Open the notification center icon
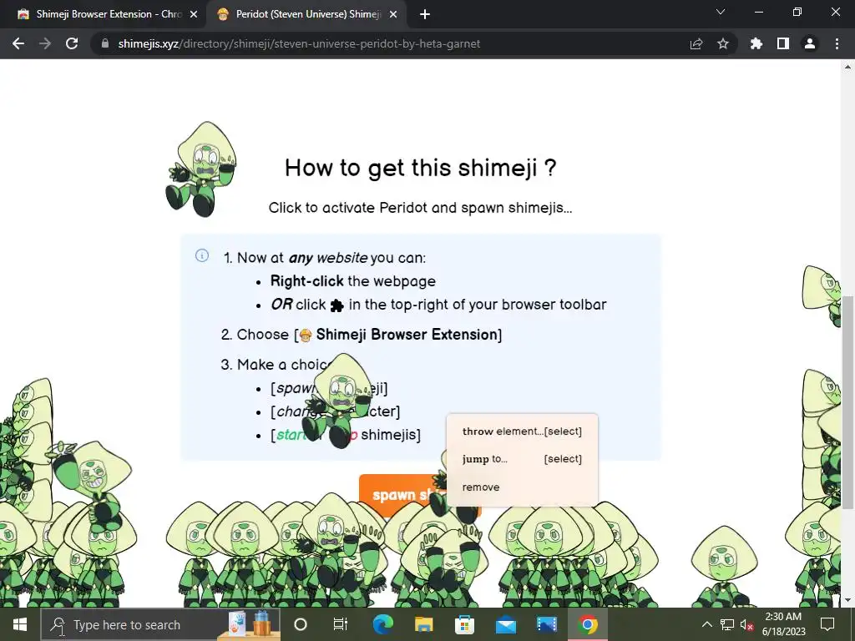855x641 pixels. [x=827, y=624]
